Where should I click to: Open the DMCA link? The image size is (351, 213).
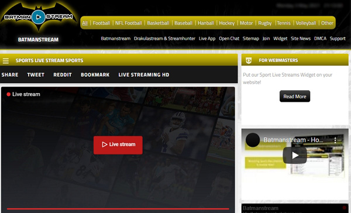tap(320, 39)
